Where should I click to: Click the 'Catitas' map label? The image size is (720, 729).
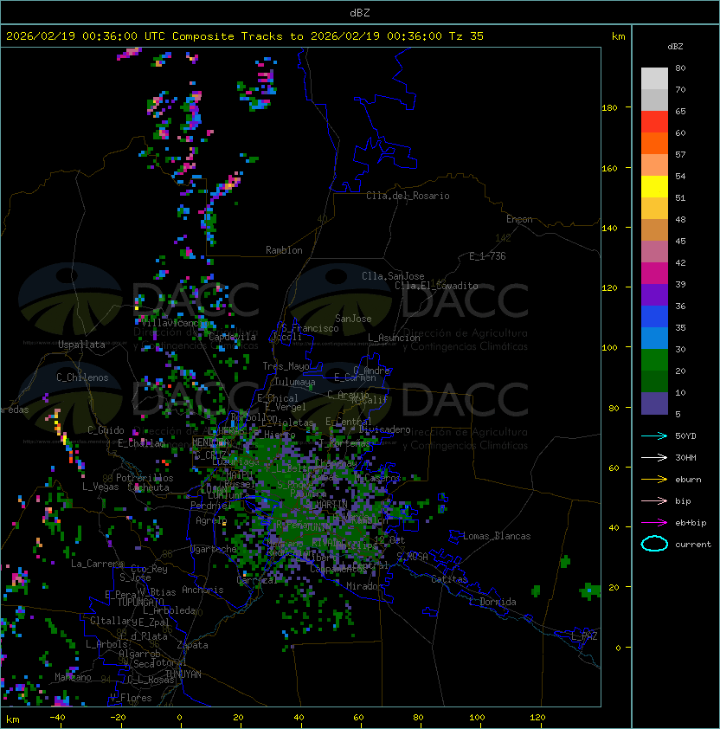(449, 579)
